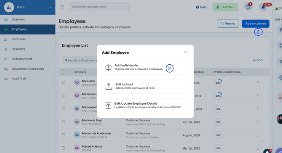Expand the Contracts sidebar submenu
Image resolution: width=282 pixels, height=153 pixels.
(52, 40)
